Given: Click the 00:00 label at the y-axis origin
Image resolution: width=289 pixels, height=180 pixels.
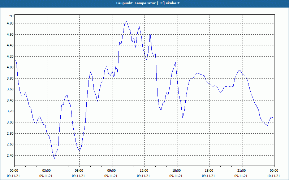Looking at the screenshot, I should point(14,171).
